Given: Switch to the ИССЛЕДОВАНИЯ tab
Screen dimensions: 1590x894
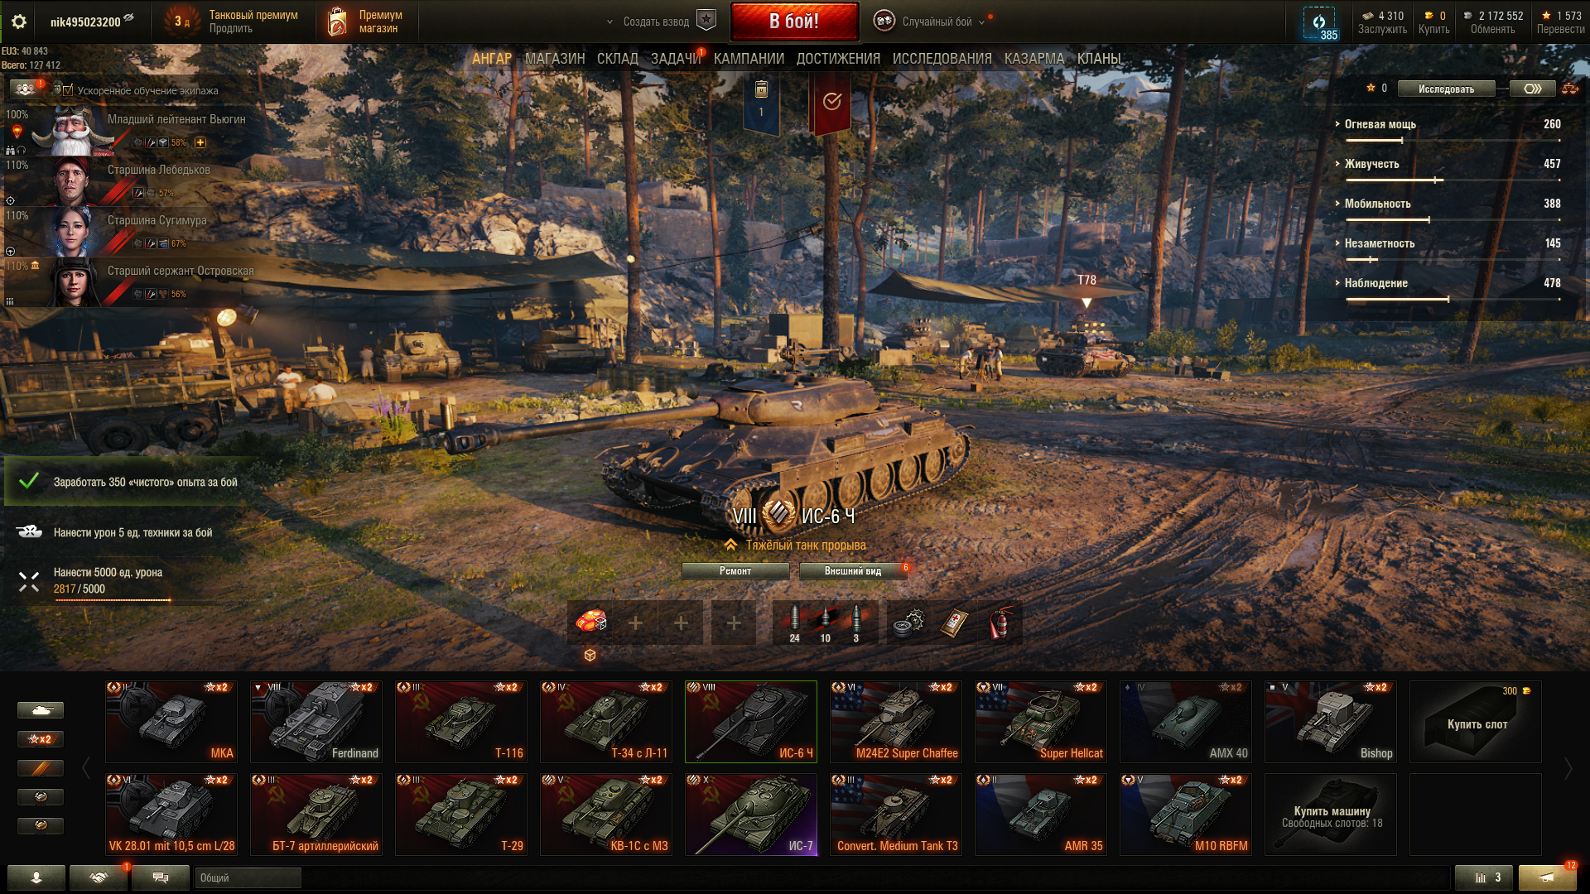Looking at the screenshot, I should [942, 59].
